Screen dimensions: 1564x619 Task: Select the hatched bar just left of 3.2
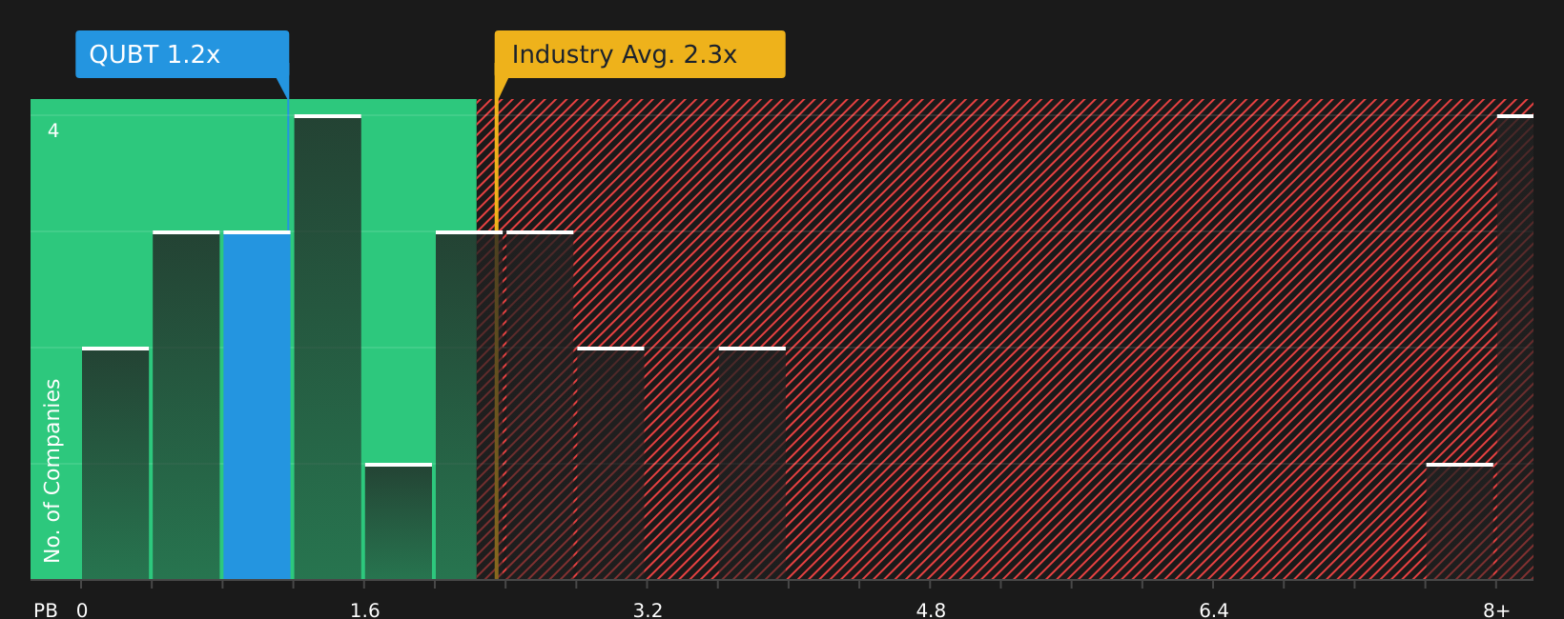click(x=610, y=463)
